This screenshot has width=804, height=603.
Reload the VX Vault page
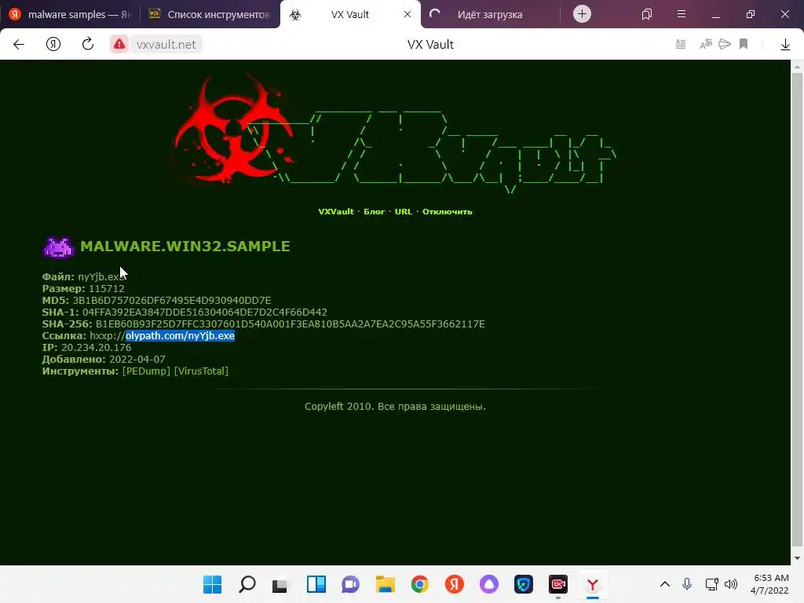(88, 45)
